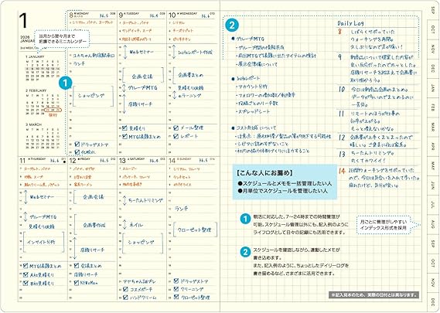Click the ちーたんトリミング entry on Saturday 13

[x=145, y=200]
